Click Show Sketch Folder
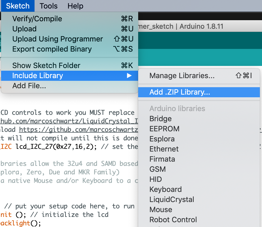The image size is (262, 227). click(70, 66)
